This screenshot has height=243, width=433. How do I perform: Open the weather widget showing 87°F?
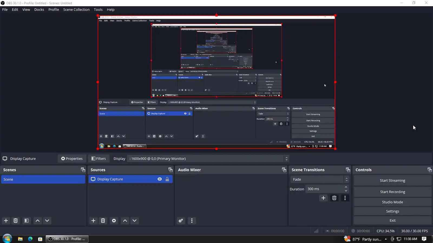click(x=363, y=239)
